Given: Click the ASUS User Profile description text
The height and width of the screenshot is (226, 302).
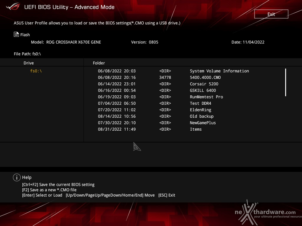Looking at the screenshot, I should [x=97, y=23].
